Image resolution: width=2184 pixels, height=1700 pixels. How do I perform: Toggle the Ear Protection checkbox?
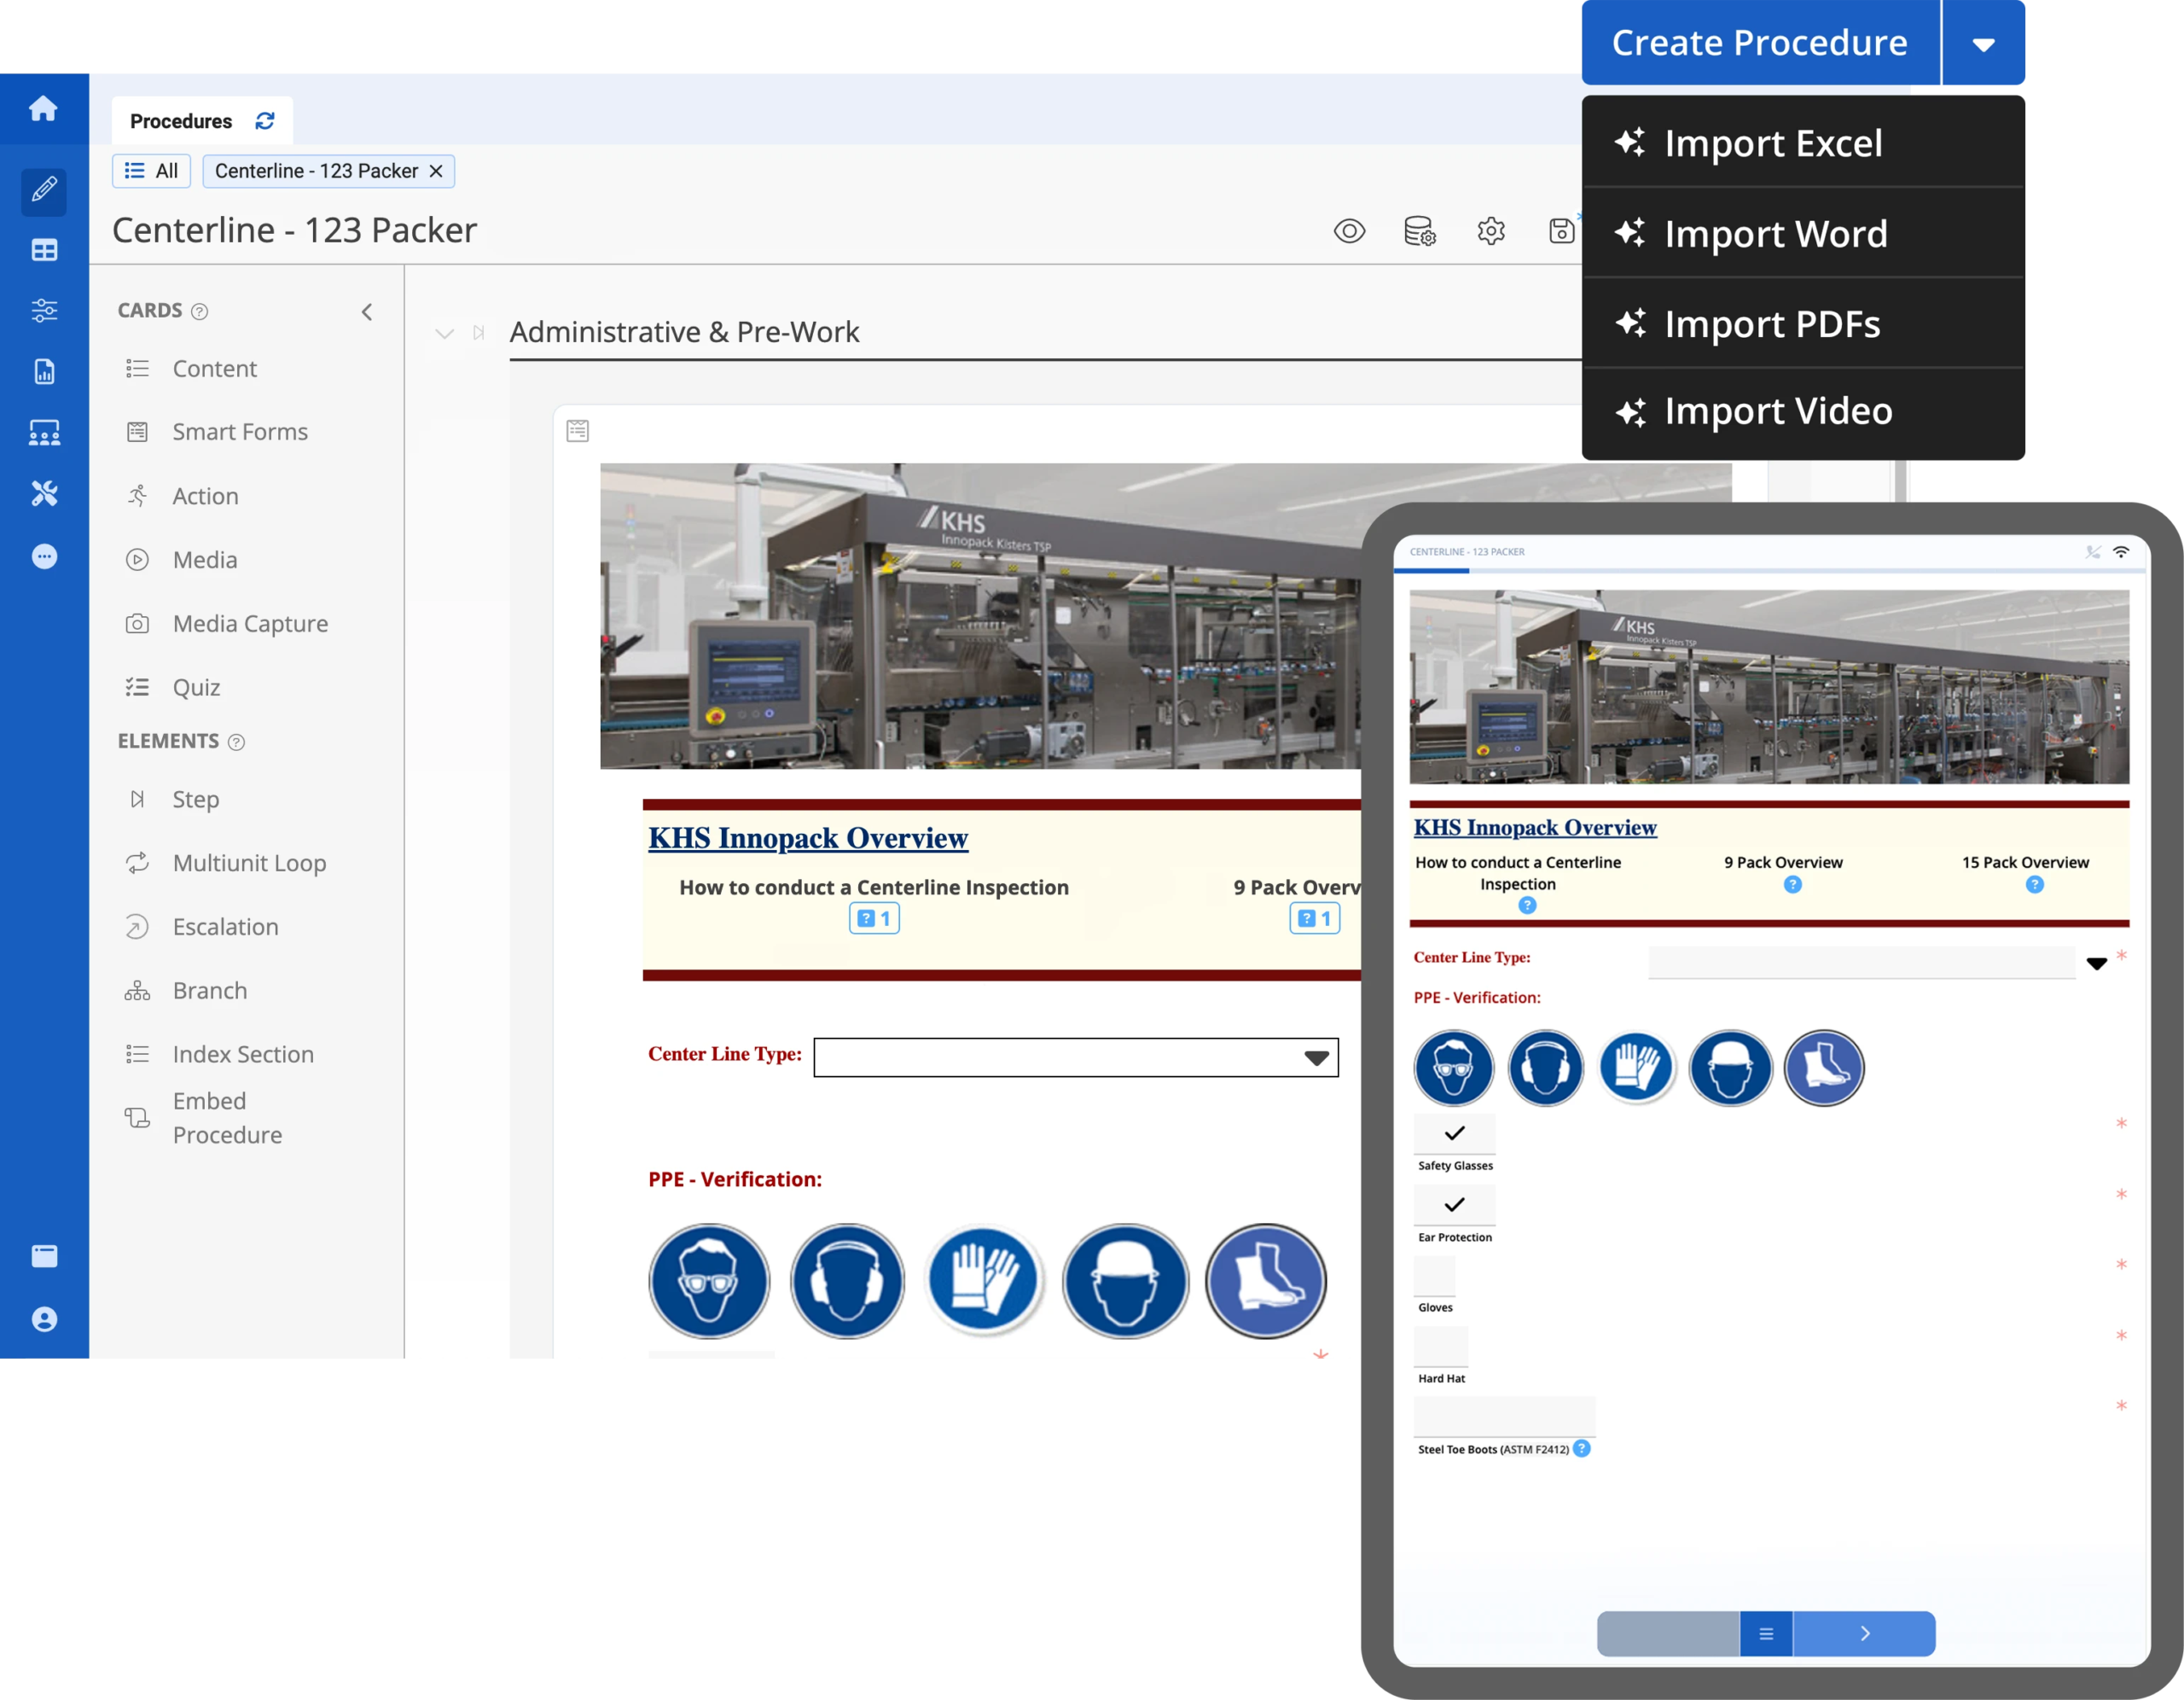coord(1454,1205)
